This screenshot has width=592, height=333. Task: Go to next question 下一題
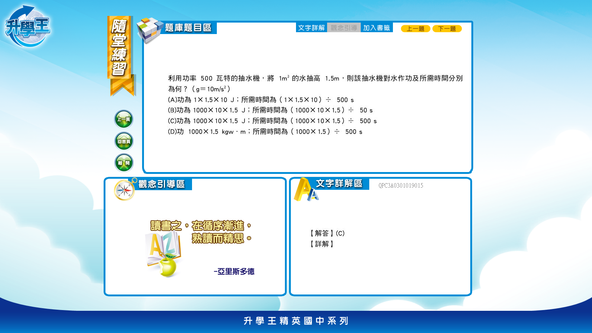tap(447, 29)
